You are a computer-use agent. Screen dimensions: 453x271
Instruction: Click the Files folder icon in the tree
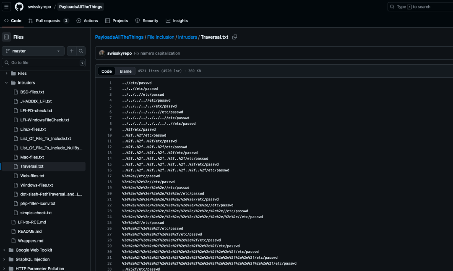click(x=13, y=74)
